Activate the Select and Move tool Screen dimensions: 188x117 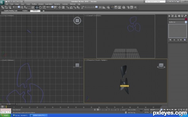(x=37, y=7)
